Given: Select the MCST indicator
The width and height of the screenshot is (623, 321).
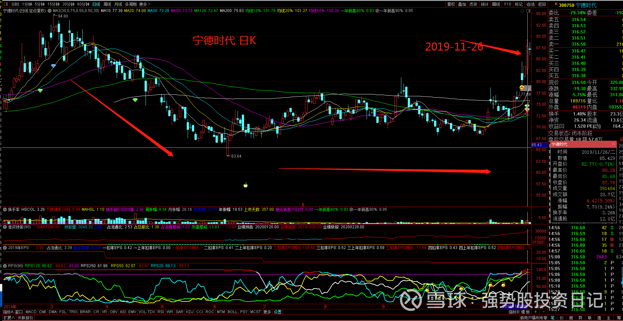Looking at the screenshot, I should (x=255, y=312).
